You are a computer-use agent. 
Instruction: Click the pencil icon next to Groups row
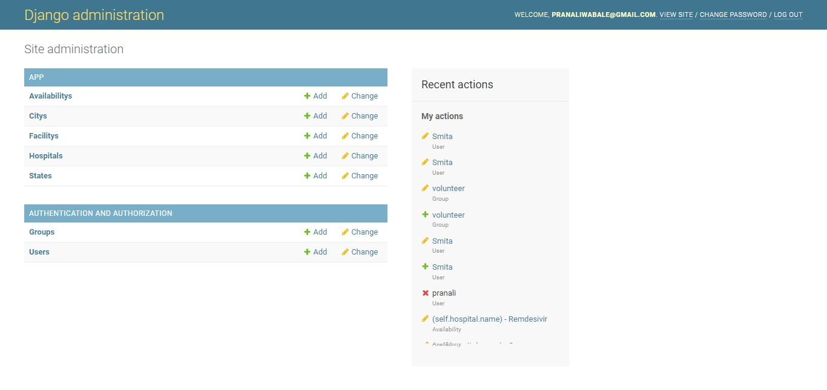[344, 232]
